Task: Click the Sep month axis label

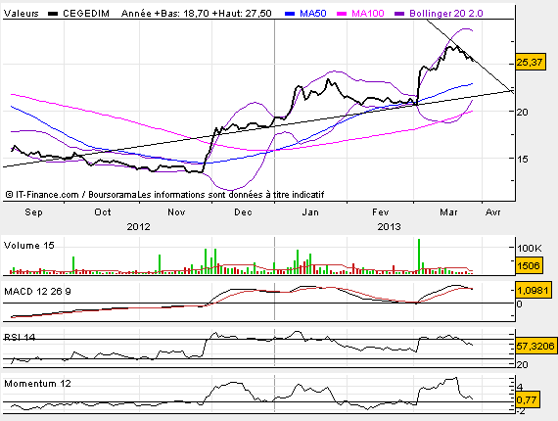Action: tap(33, 212)
